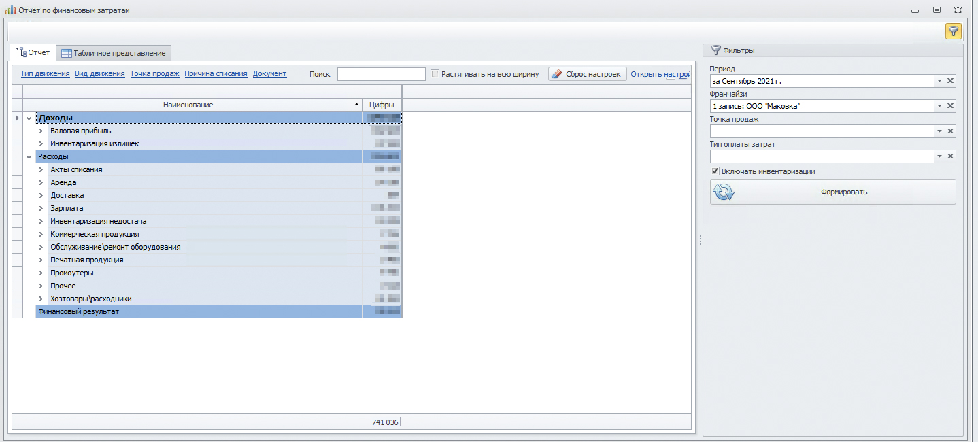The width and height of the screenshot is (978, 442).
Task: Collapse the Расходы group
Action: (29, 157)
